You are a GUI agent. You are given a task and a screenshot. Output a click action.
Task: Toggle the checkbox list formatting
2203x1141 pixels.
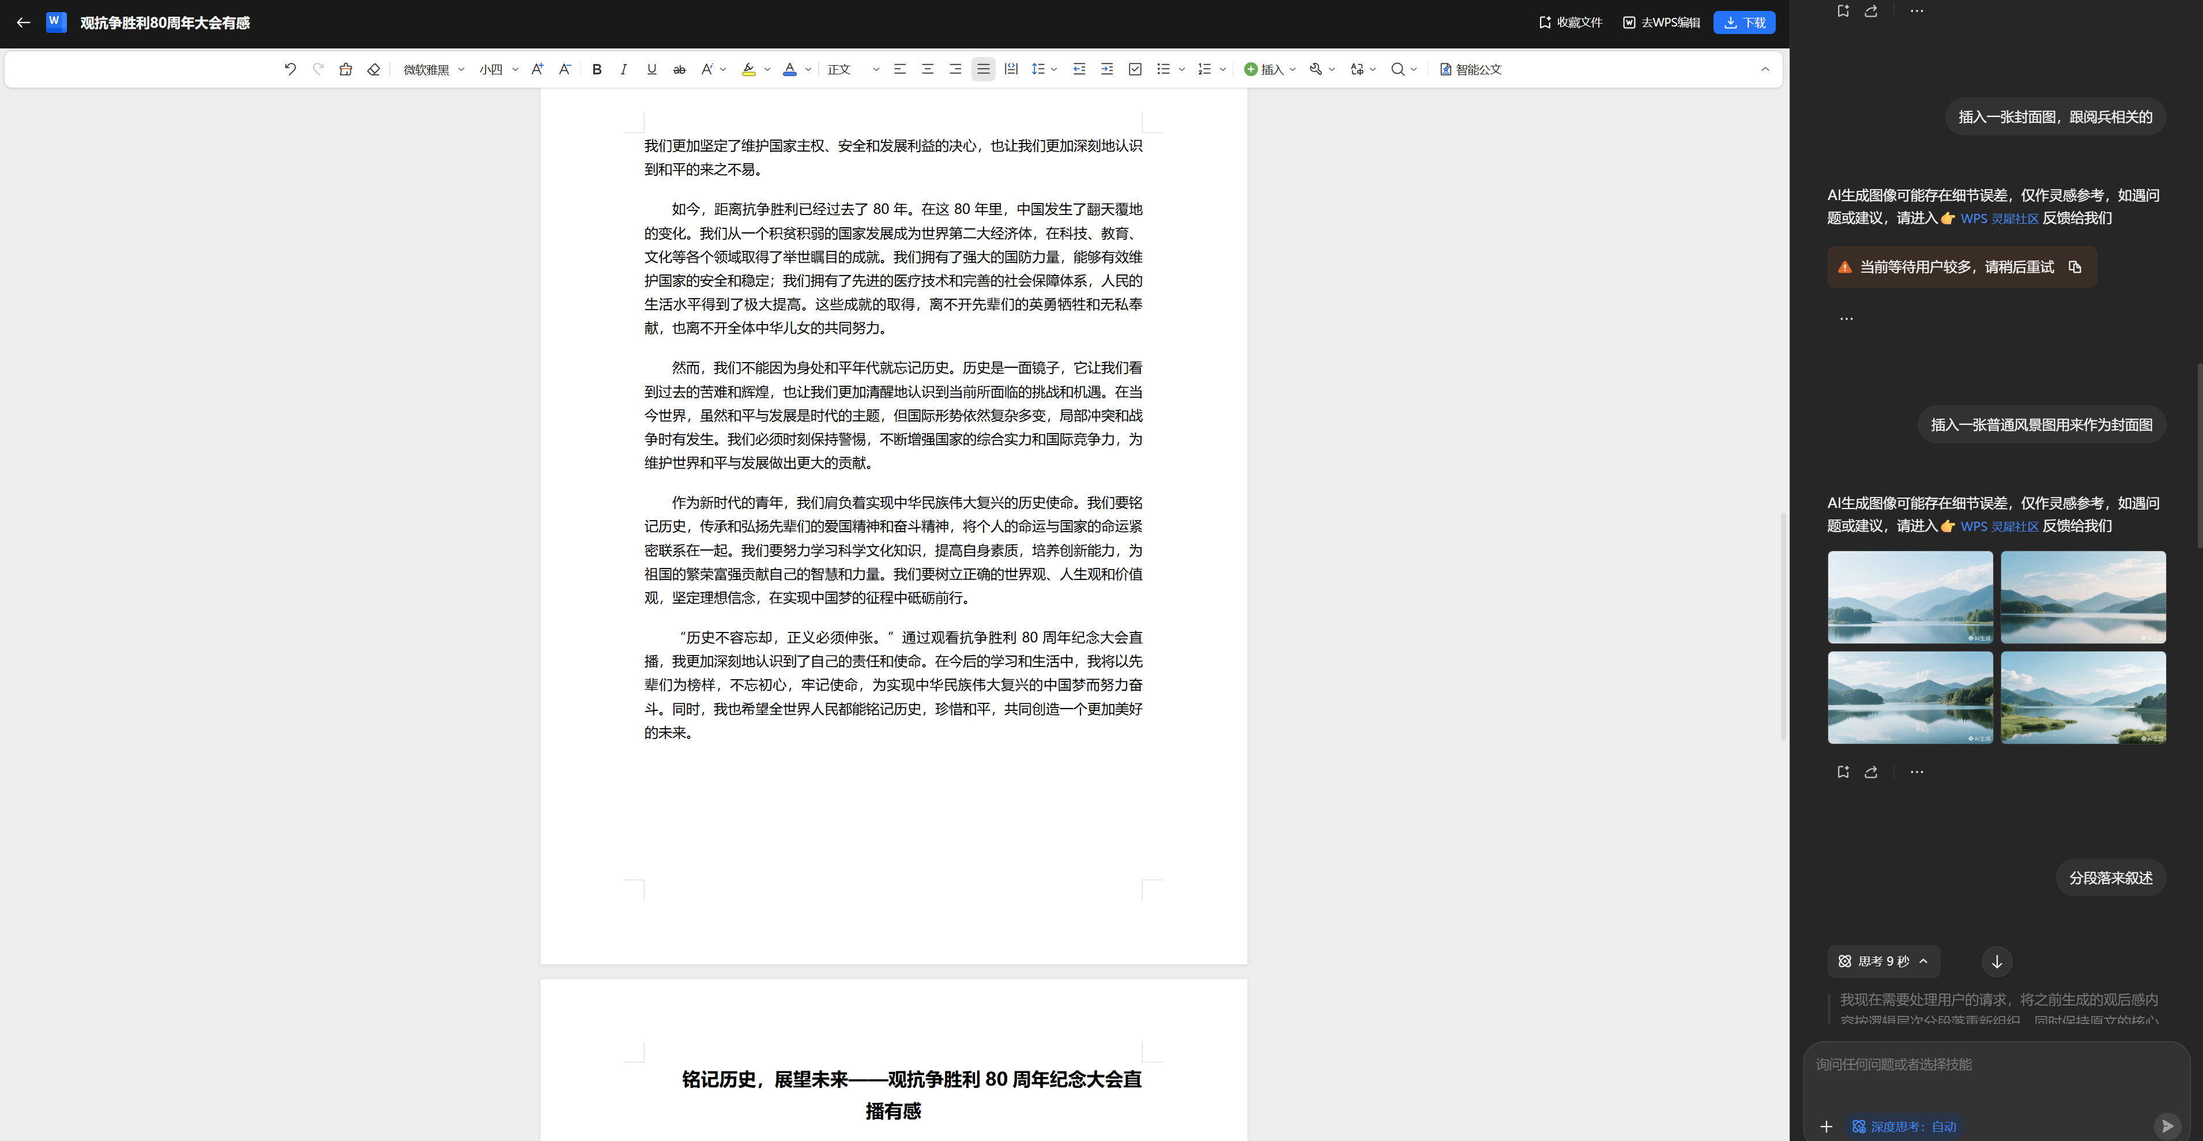[1136, 69]
